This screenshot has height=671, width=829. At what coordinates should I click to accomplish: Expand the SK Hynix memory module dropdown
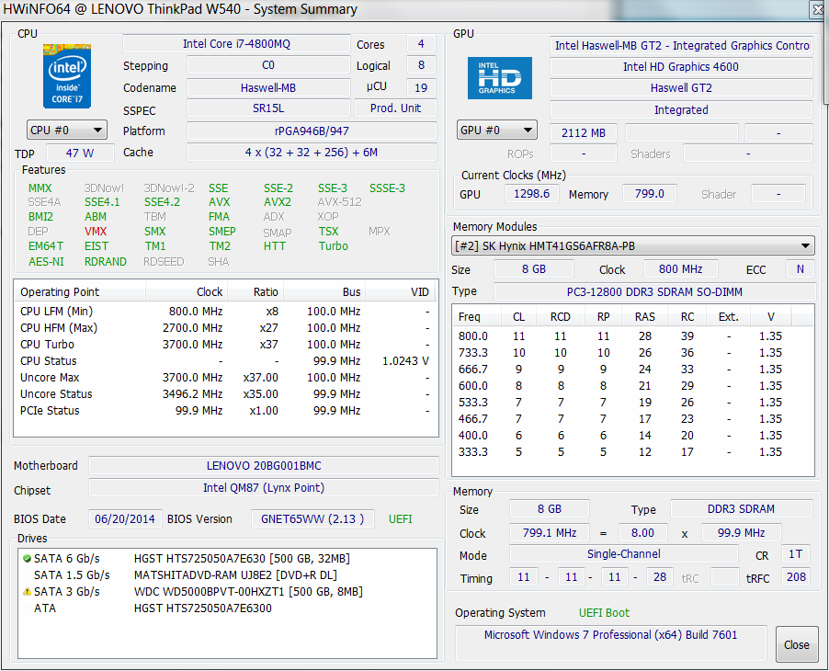[x=633, y=246]
